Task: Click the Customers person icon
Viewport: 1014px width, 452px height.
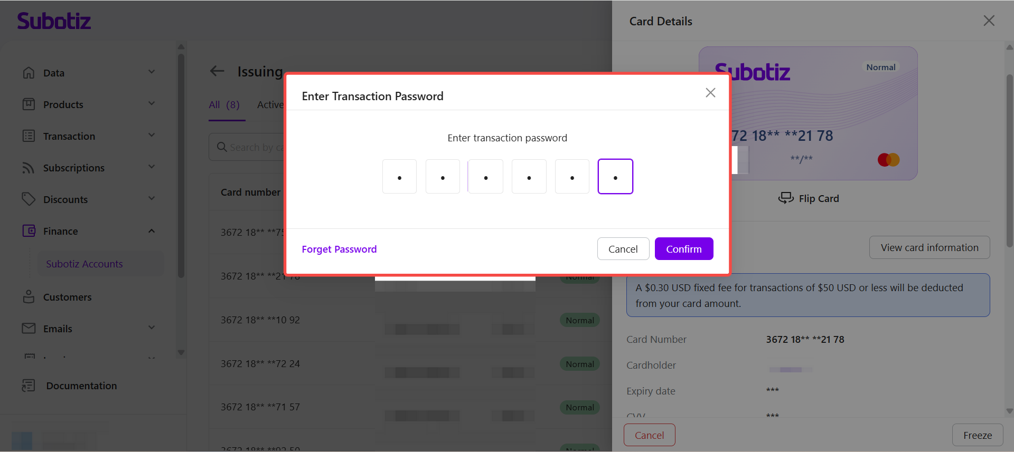Action: tap(29, 297)
